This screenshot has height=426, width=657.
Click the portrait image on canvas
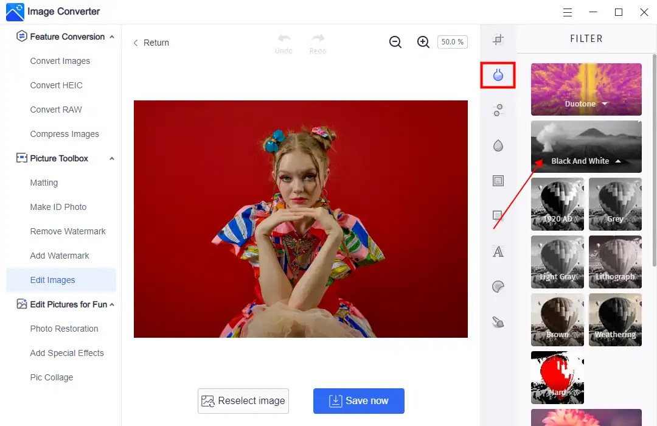pos(301,219)
